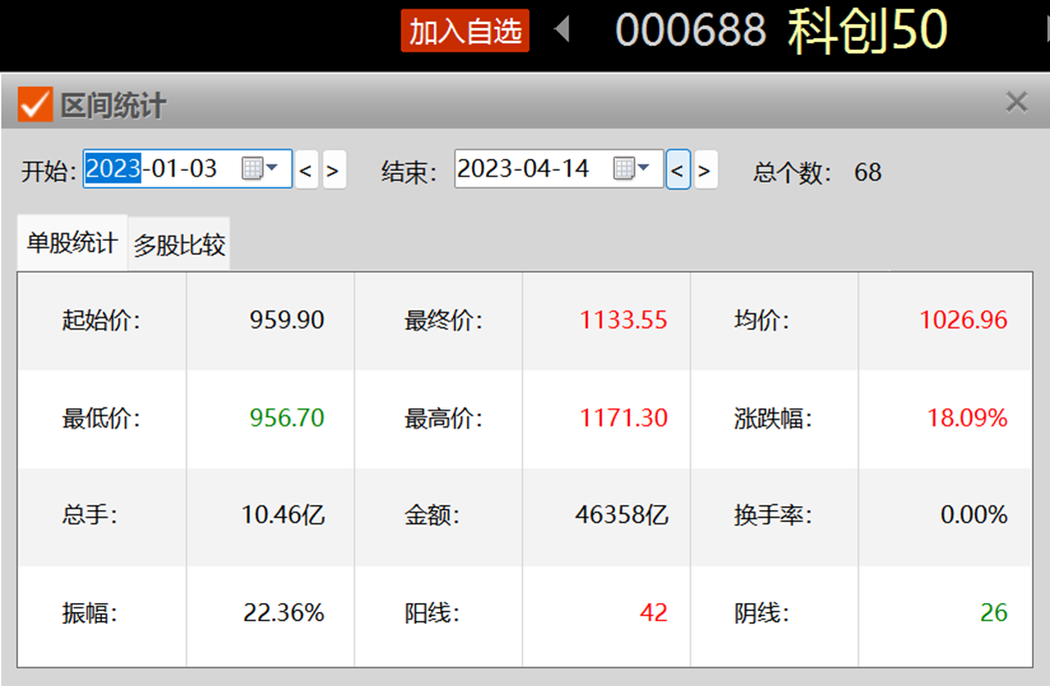This screenshot has height=686, width=1050.
Task: Click the 阳线 count 42
Action: pyautogui.click(x=654, y=612)
